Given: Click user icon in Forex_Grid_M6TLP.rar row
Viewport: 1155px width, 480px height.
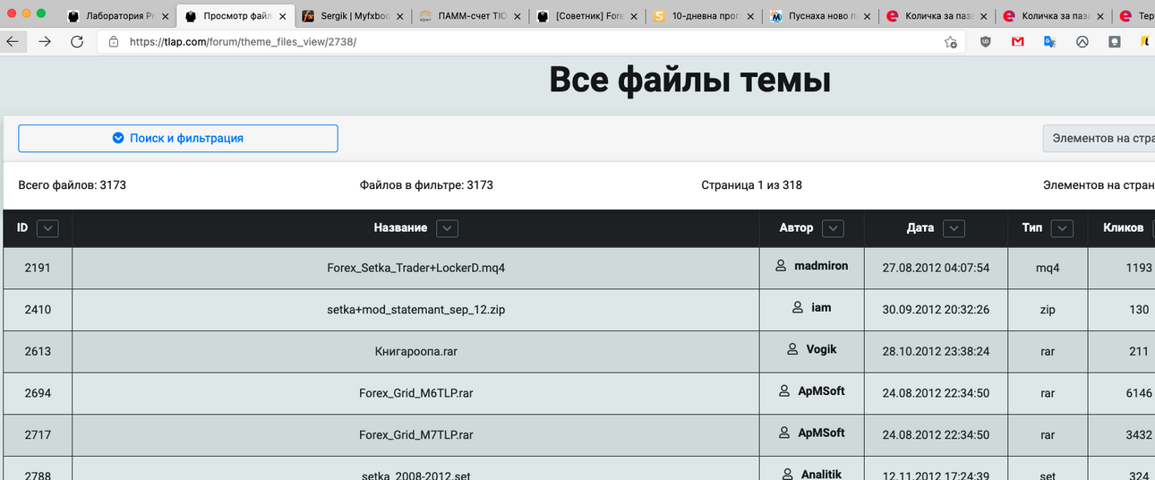Looking at the screenshot, I should pyautogui.click(x=784, y=391).
